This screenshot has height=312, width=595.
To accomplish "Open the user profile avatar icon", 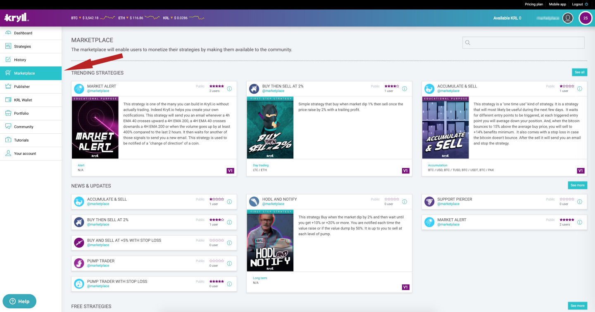I will coord(568,18).
